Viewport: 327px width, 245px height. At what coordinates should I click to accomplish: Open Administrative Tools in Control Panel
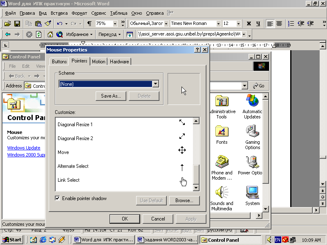[222, 107]
